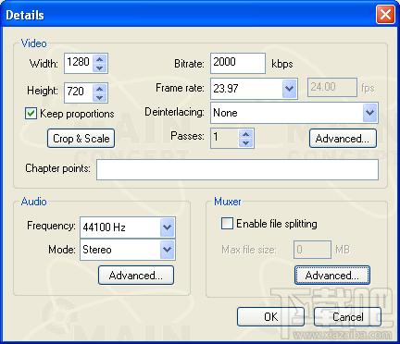Decrease Width with the down arrow
The width and height of the screenshot is (400, 344).
(99, 68)
